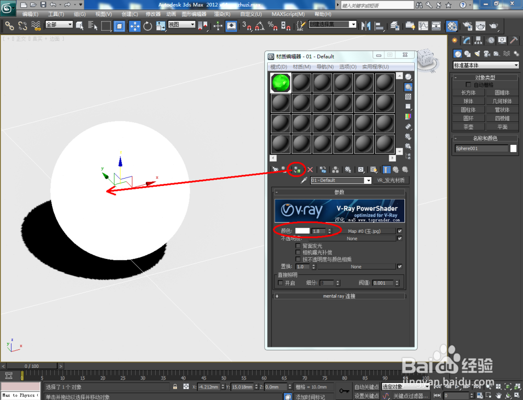Image resolution: width=523 pixels, height=400 pixels.
Task: Toggle the selection lock icon
Action: [175, 386]
